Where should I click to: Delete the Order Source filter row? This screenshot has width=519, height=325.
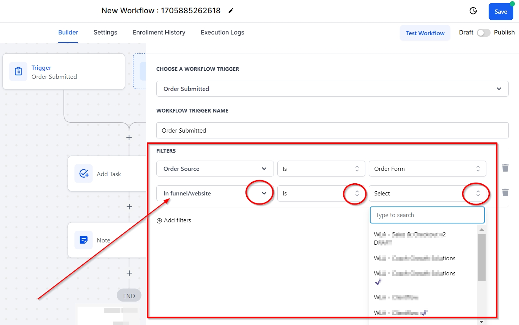(505, 168)
